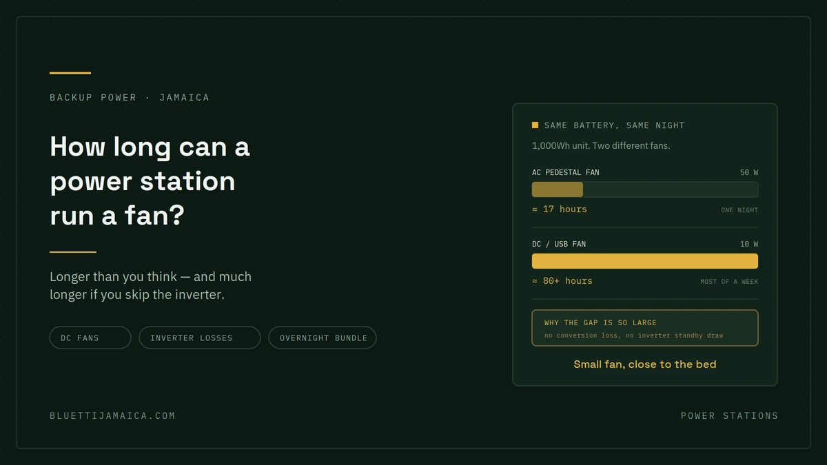Image resolution: width=827 pixels, height=465 pixels.
Task: Click the DC / USB fan progress bar
Action: coord(645,261)
